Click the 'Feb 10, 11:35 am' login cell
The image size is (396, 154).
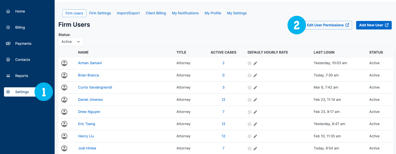[327, 136]
